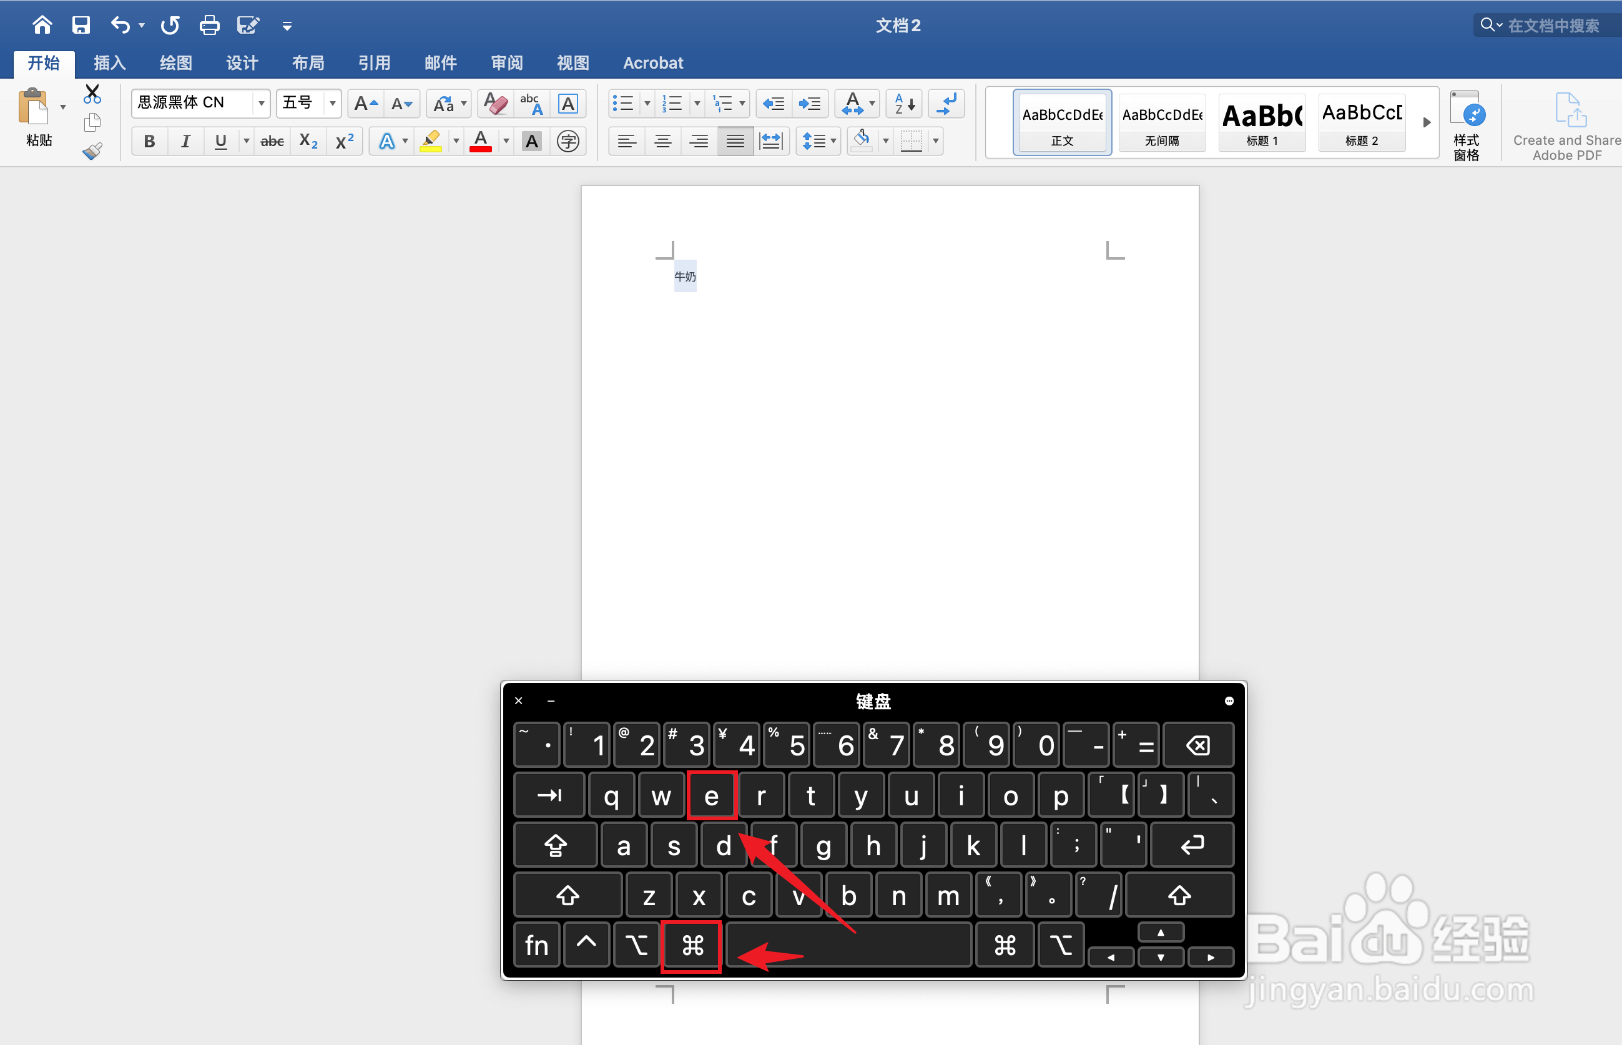Click the Save icon in title bar
The height and width of the screenshot is (1045, 1622).
click(x=81, y=26)
